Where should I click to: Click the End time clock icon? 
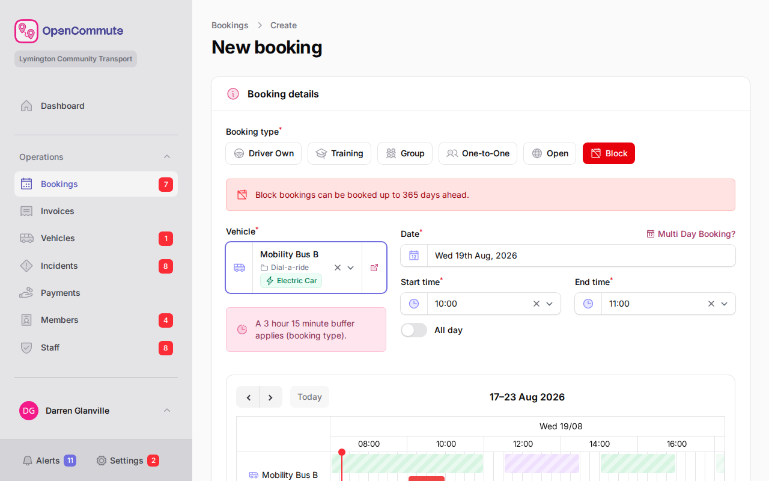point(588,304)
